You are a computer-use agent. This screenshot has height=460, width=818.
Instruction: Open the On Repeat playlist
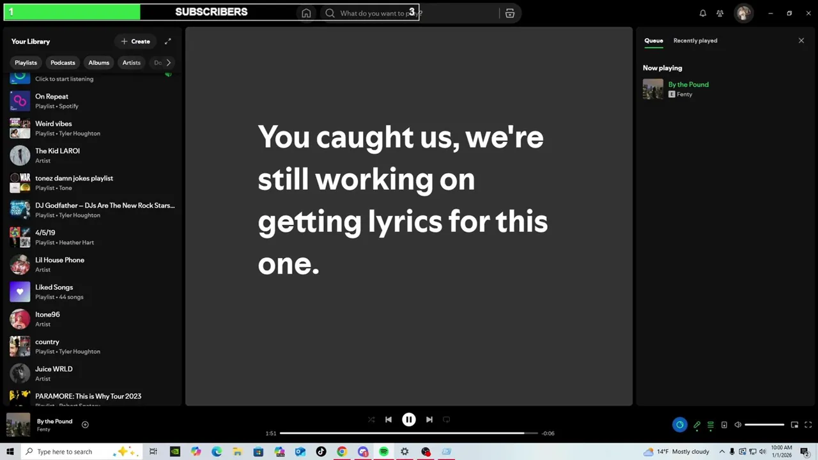click(93, 101)
